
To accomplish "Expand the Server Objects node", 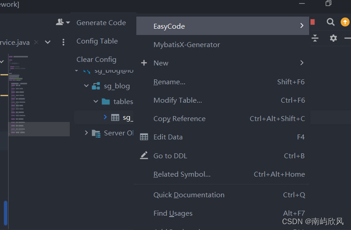I will pyautogui.click(x=86, y=133).
